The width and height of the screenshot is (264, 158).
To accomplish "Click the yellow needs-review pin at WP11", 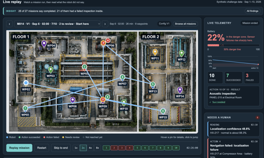I will click(155, 52).
